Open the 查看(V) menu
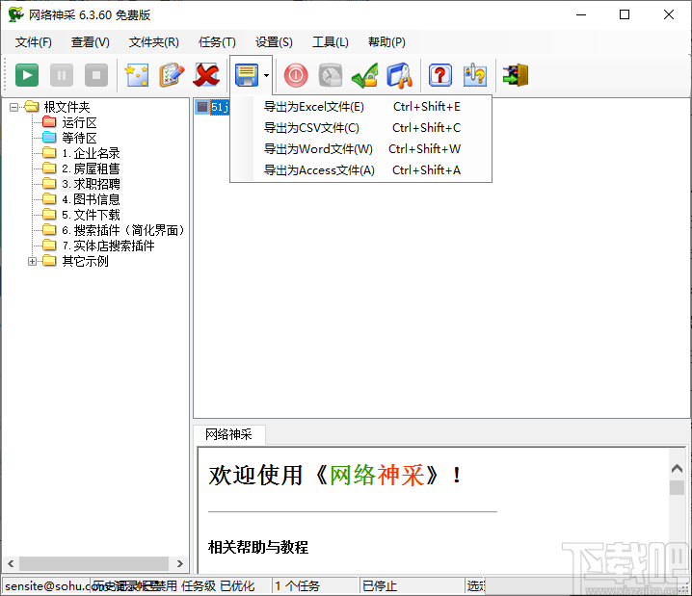Screen dimensions: 692x596 91,42
